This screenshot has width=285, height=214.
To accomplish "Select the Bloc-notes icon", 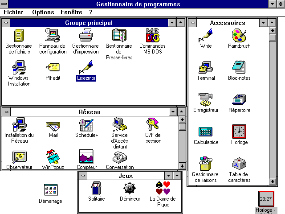I will coord(239,67).
